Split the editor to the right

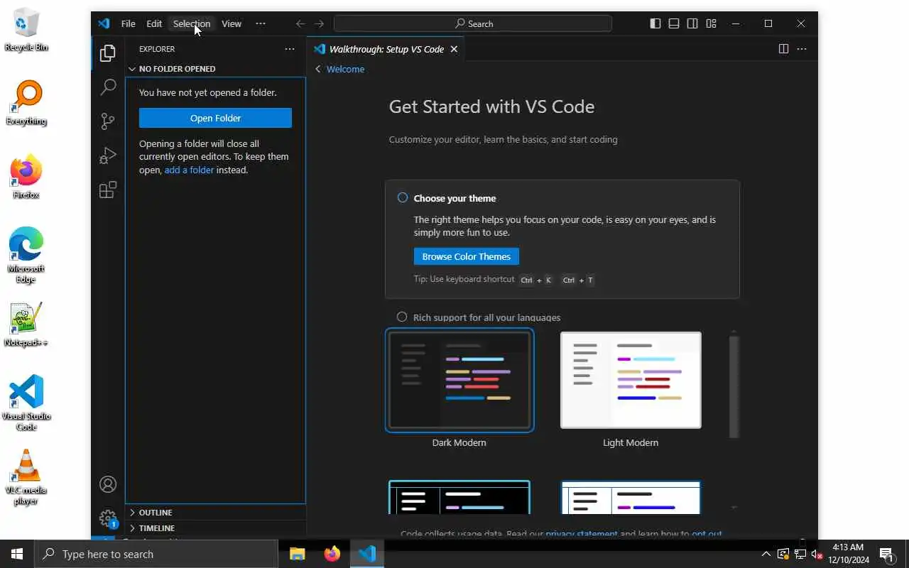(783, 49)
